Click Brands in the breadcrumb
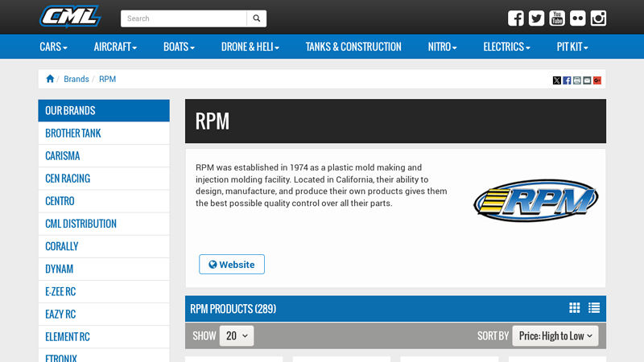This screenshot has height=362, width=644. coord(76,79)
